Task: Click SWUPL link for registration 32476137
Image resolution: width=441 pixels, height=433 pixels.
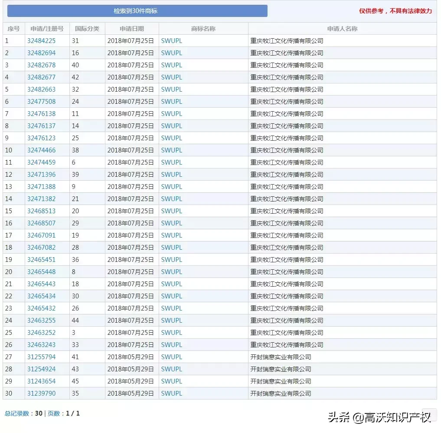Action: pyautogui.click(x=171, y=126)
